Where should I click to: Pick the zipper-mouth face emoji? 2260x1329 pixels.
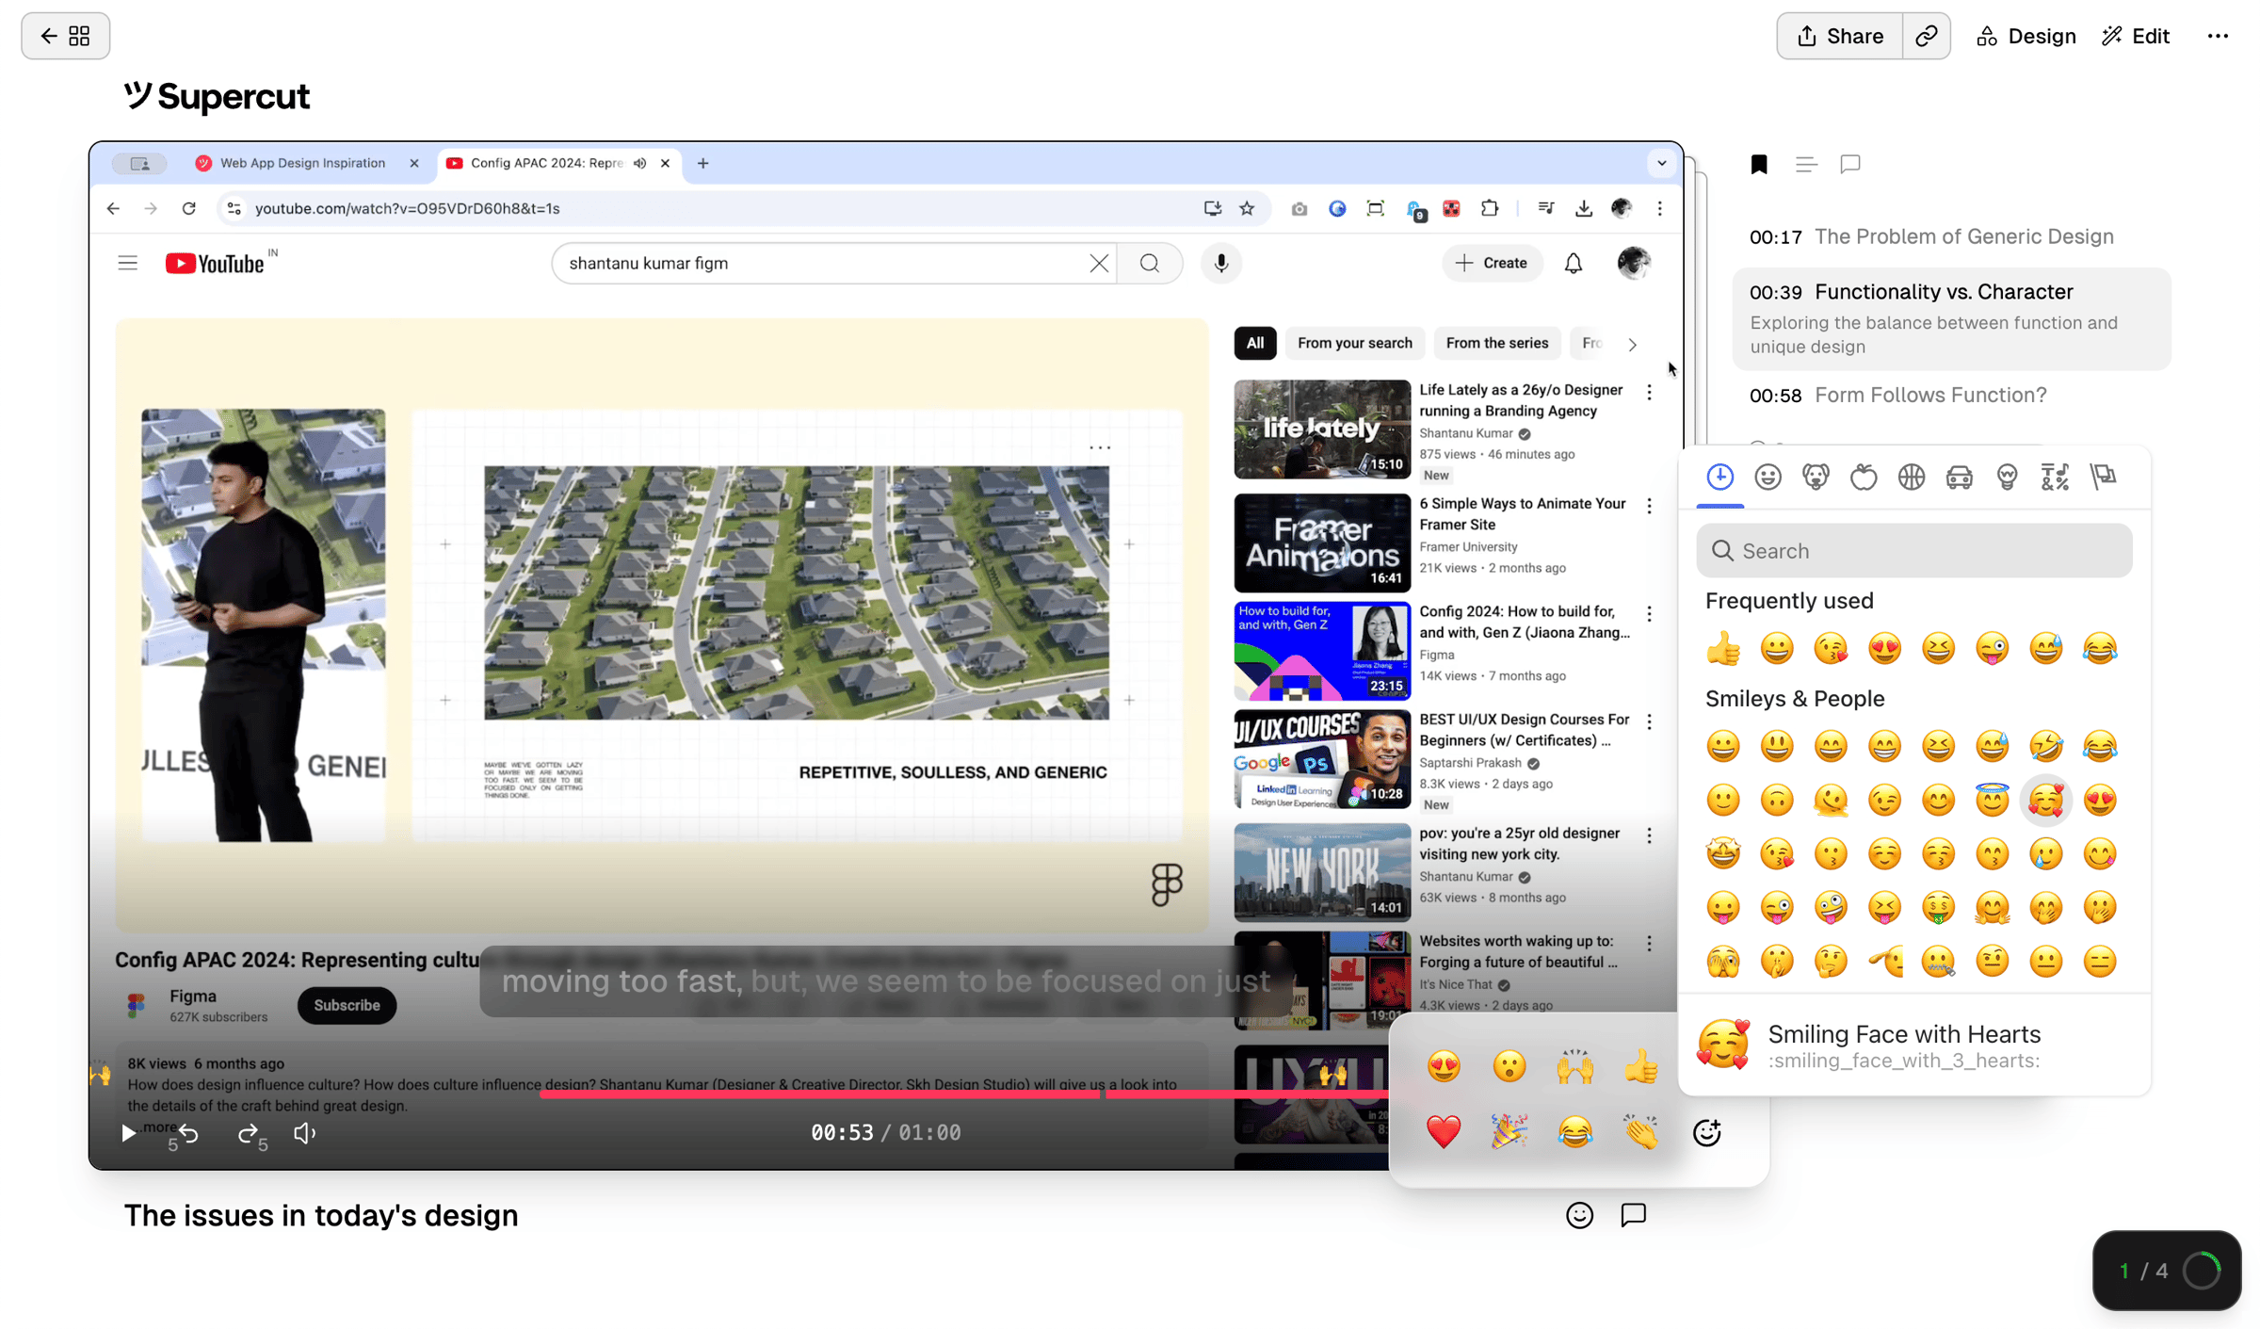coord(1939,962)
